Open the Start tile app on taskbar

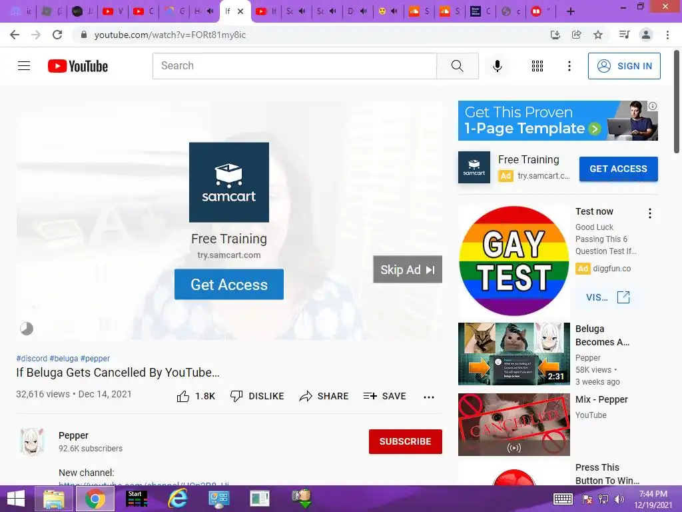pos(137,499)
